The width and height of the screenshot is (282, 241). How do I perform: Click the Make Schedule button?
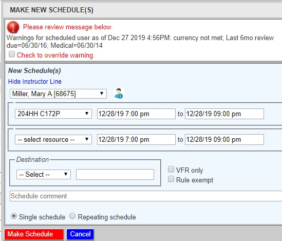[x=34, y=234]
